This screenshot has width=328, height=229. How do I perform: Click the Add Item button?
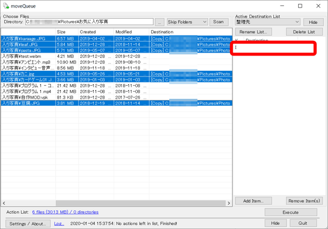[253, 201]
